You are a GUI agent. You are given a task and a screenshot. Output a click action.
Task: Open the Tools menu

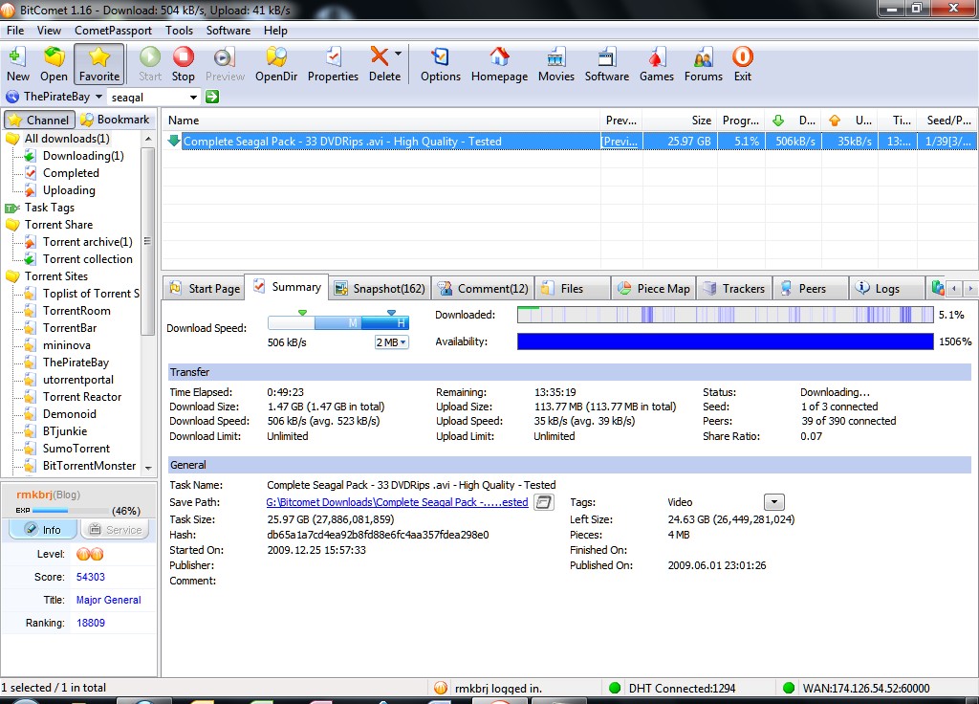(179, 30)
